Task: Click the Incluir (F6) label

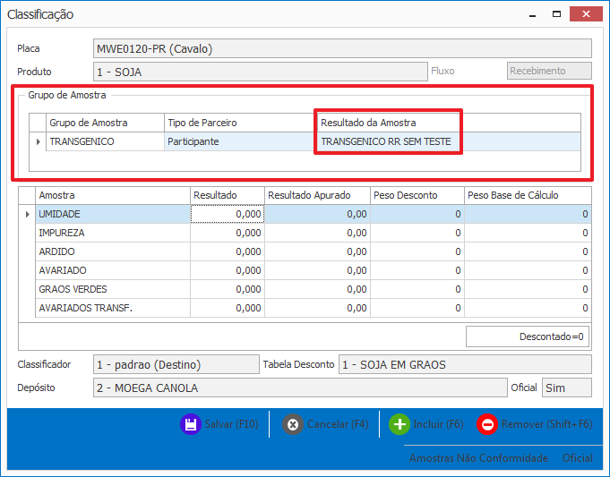Action: (438, 423)
